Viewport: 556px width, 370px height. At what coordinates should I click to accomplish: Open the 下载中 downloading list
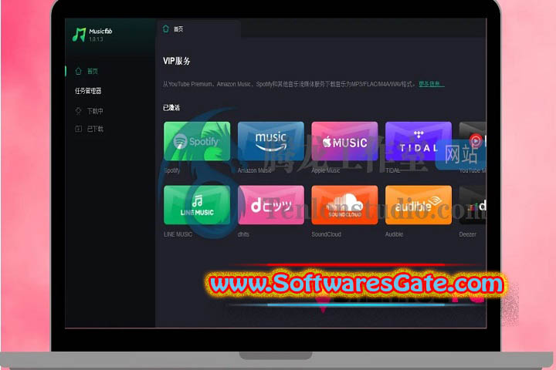tap(95, 111)
